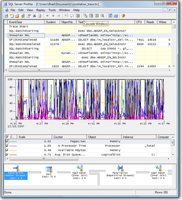This screenshot has height=200, width=182.
Task: Open the Edit menu
Action: [21, 10]
